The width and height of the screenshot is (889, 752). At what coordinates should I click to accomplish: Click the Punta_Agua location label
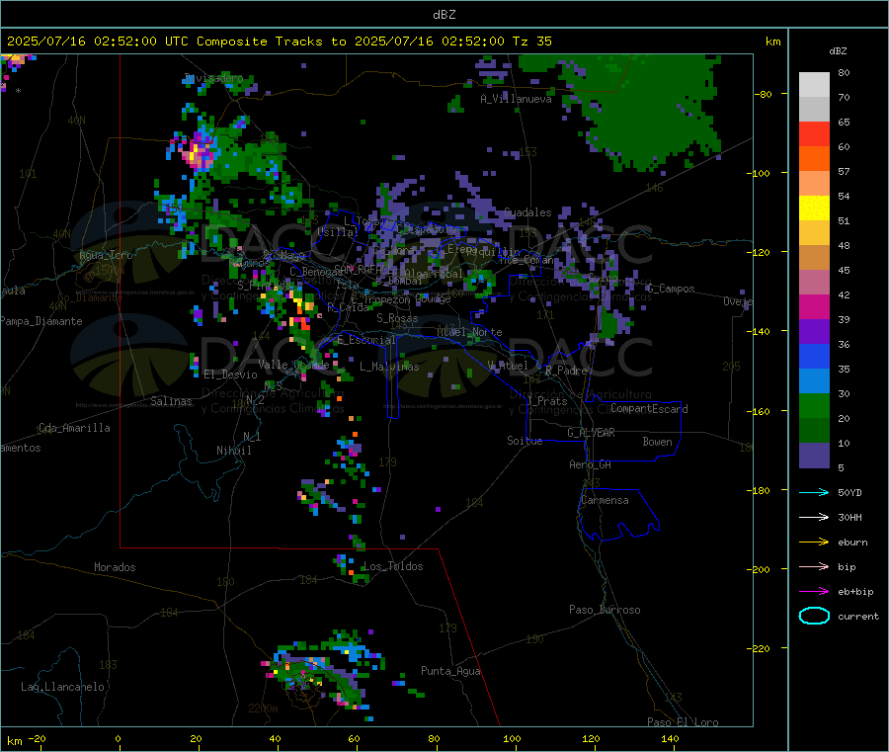(x=450, y=672)
